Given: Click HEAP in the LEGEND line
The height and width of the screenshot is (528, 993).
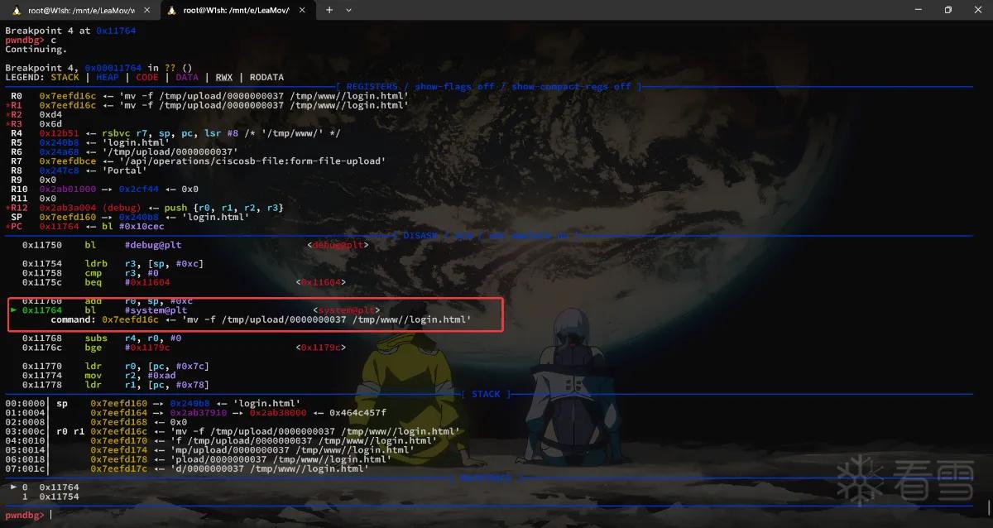Looking at the screenshot, I should (108, 77).
